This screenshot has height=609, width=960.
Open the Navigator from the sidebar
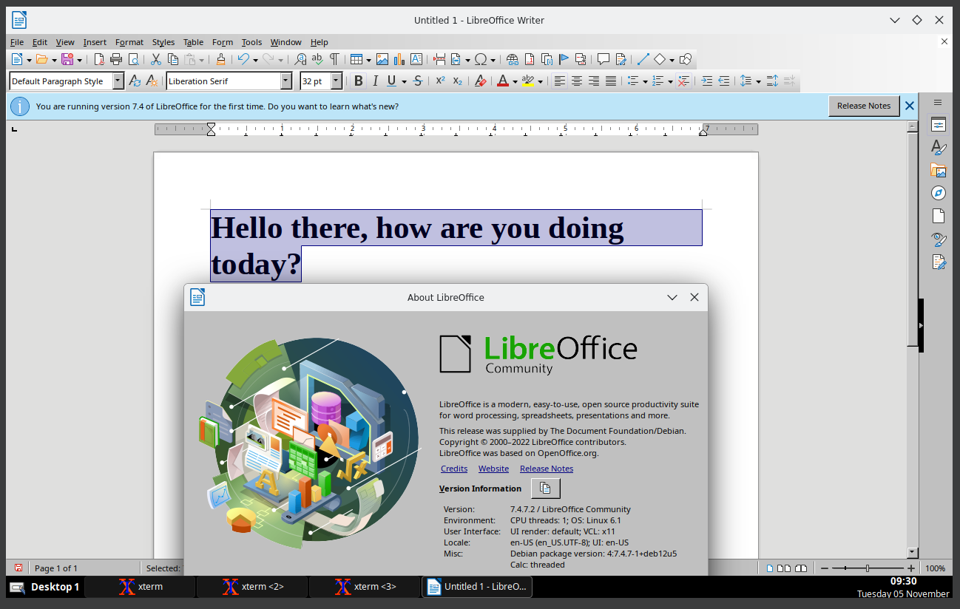click(939, 193)
